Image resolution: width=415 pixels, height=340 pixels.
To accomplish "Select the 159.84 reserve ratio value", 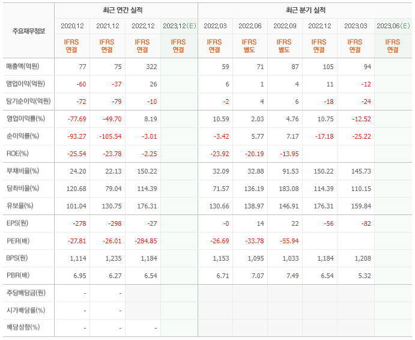I will (361, 206).
